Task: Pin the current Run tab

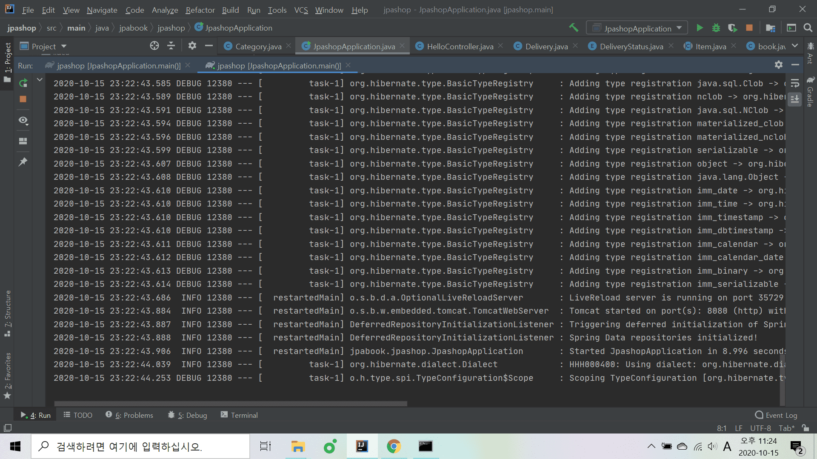Action: click(x=23, y=161)
